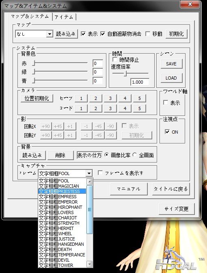This screenshot has width=207, height=273.
Task: Toggle the map 表示 checkbox
Action: click(83, 34)
